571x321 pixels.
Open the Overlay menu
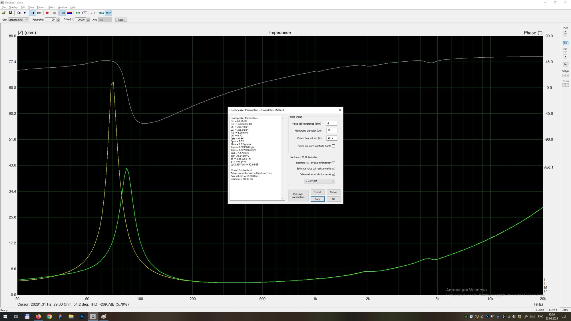[13, 7]
